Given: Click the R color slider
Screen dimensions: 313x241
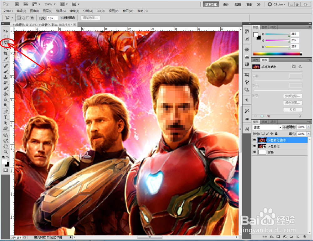Looking at the screenshot, I should [277, 34].
